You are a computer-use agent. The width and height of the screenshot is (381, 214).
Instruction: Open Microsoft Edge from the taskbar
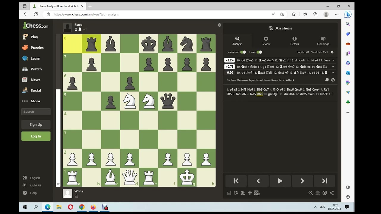(48, 207)
